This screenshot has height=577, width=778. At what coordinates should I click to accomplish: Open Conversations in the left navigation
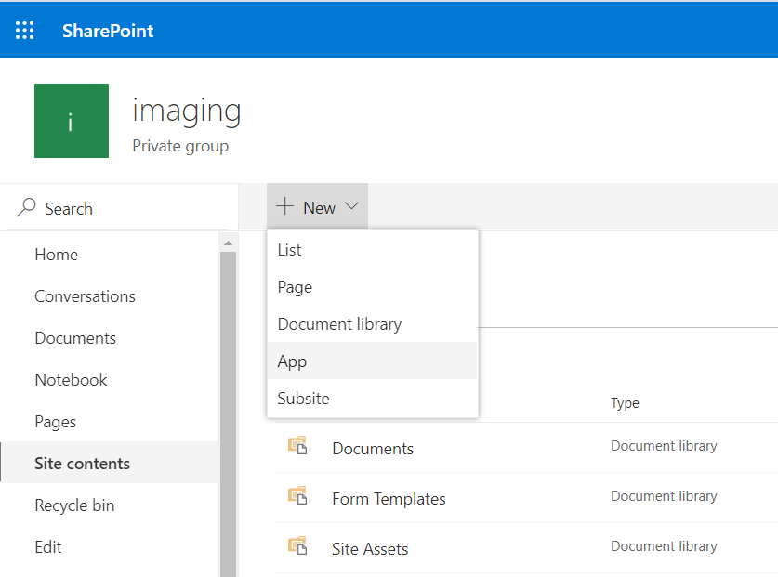85,296
